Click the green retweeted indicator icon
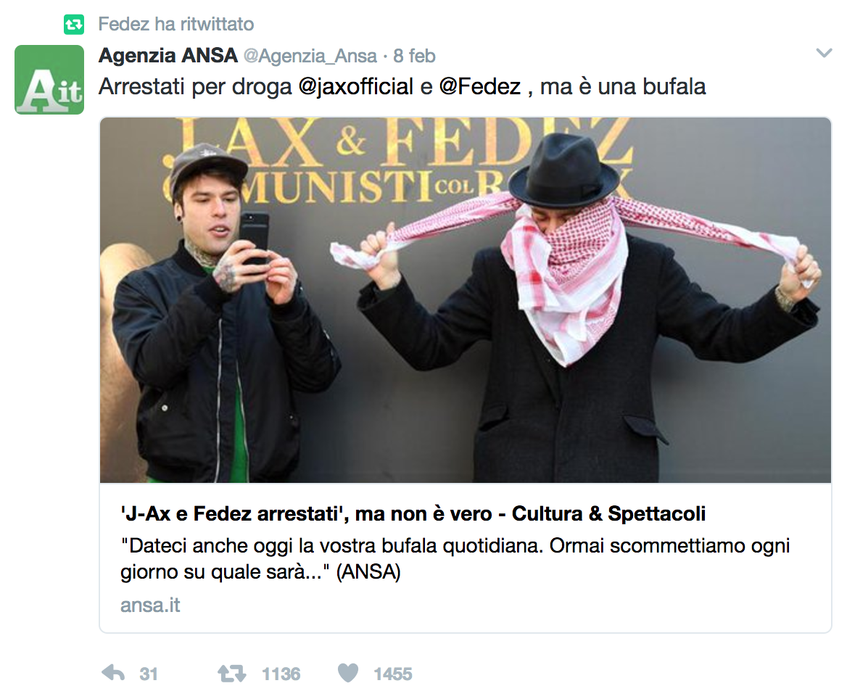 (74, 25)
